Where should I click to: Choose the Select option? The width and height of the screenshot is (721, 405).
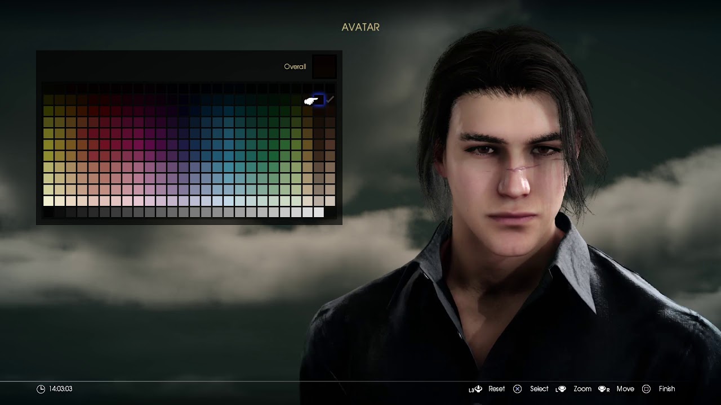[539, 389]
